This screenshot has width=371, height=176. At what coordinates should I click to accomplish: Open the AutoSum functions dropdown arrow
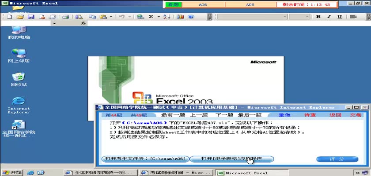point(159,17)
